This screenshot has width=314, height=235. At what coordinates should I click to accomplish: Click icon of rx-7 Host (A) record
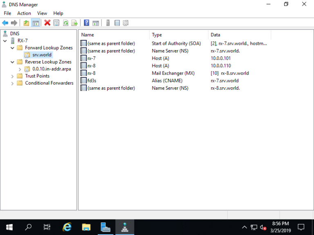pos(83,58)
